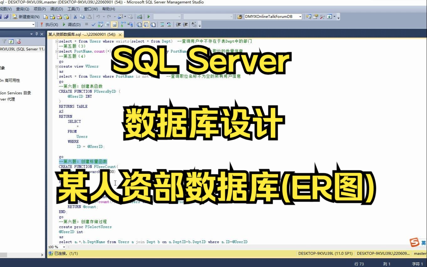Switch output to Results to Grid

[146, 24]
